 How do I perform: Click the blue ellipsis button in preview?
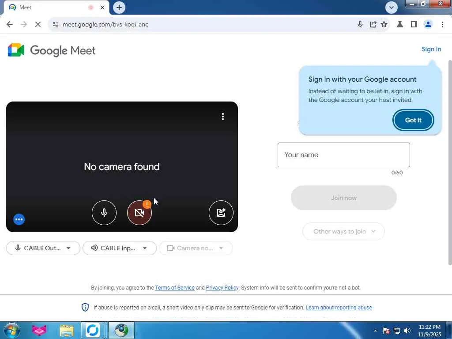[x=19, y=219]
